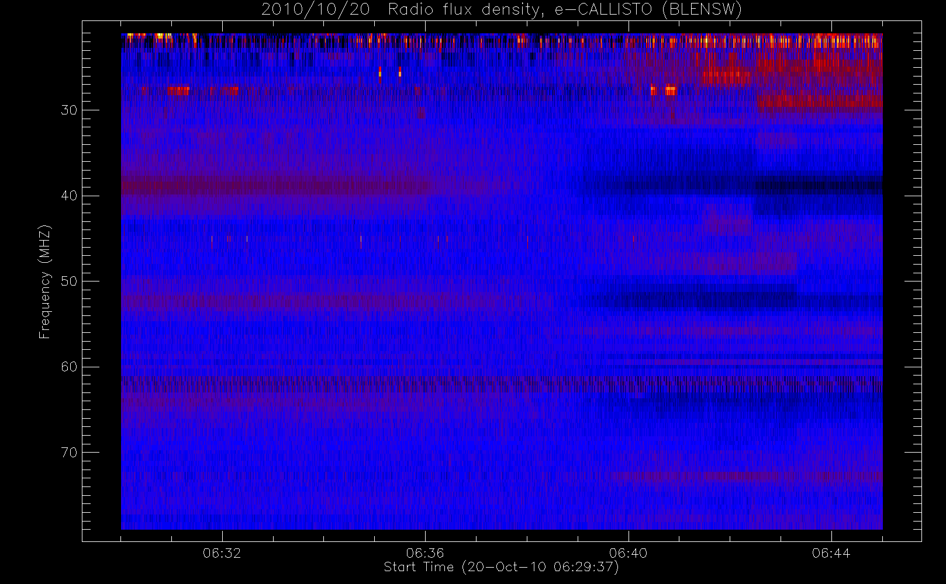The image size is (946, 584).
Task: Click the 60 MHz frequency tick label
Action: [x=69, y=367]
